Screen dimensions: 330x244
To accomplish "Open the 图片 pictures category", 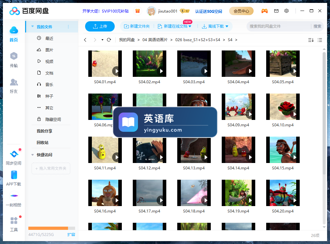I will (49, 50).
